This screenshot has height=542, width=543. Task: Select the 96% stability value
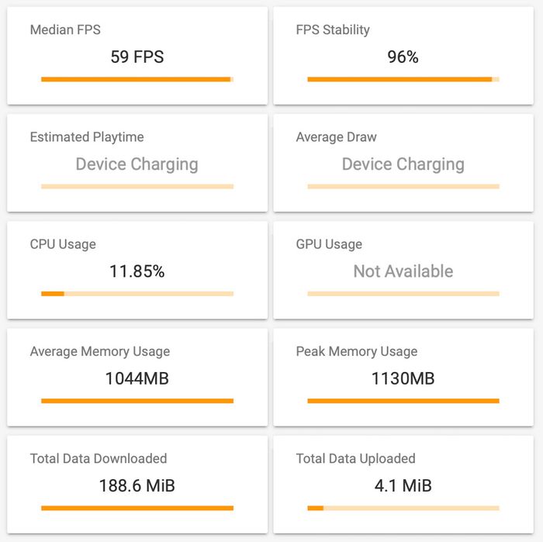(x=403, y=57)
